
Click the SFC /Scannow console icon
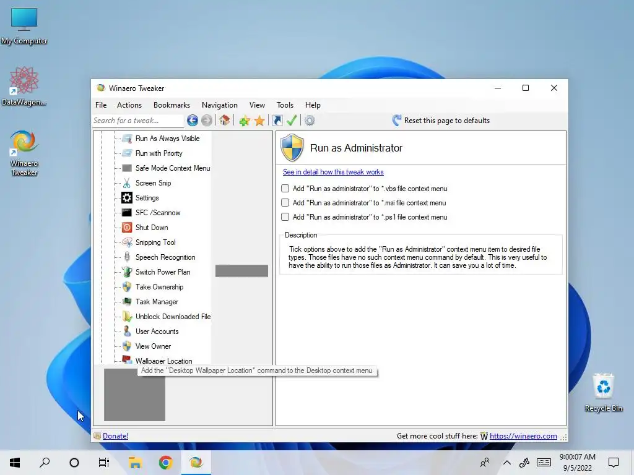[x=127, y=213]
